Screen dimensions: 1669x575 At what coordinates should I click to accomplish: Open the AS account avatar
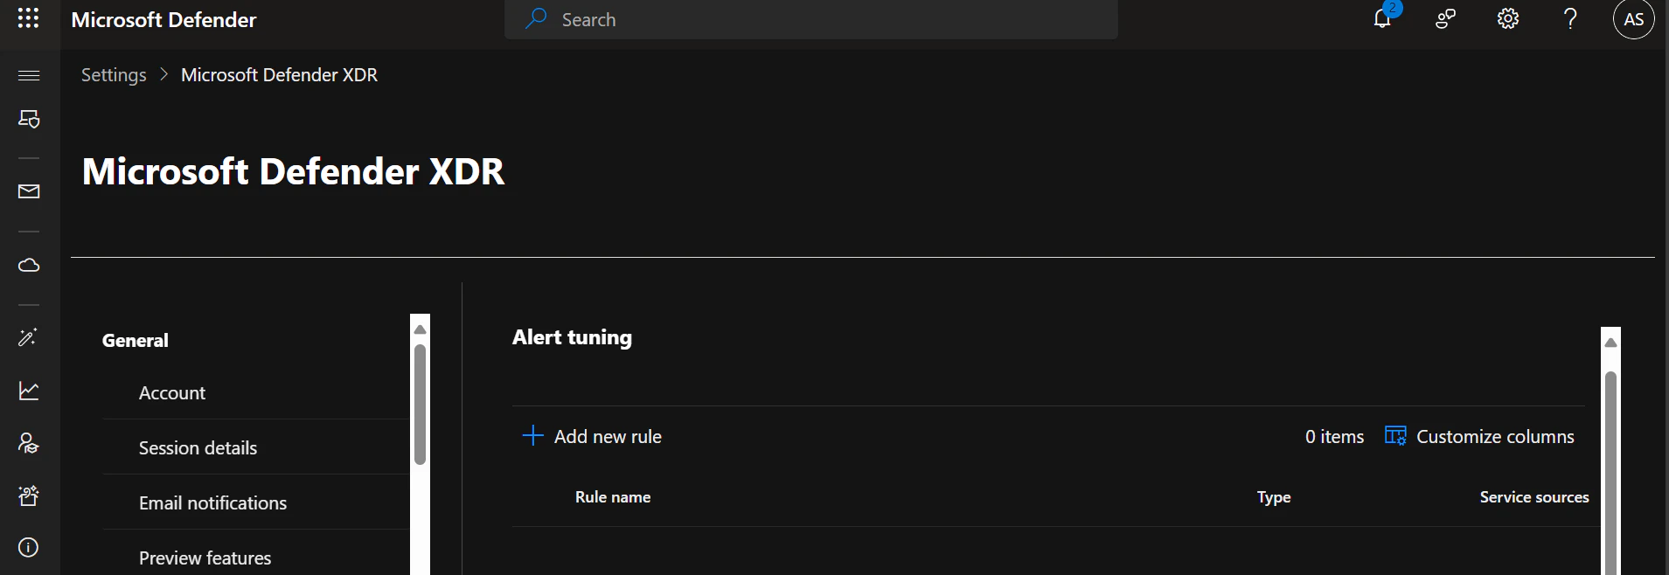(1634, 19)
